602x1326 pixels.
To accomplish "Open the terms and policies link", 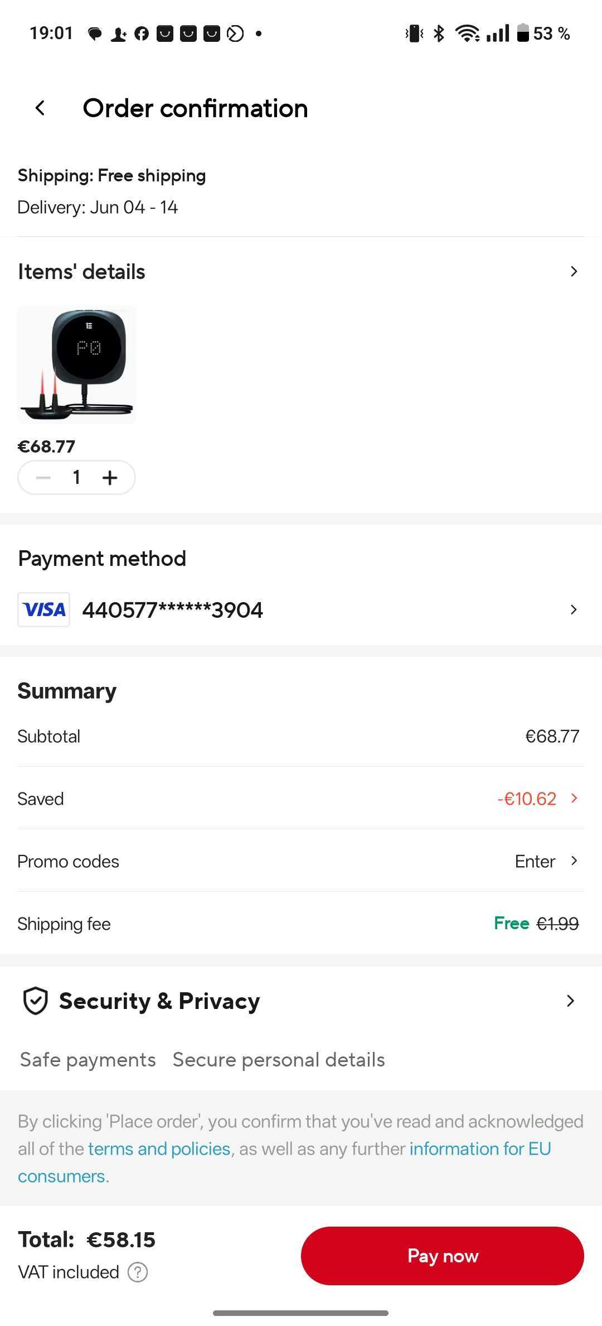I will [159, 1149].
